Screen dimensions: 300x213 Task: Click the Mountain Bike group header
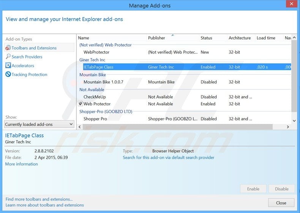point(93,75)
